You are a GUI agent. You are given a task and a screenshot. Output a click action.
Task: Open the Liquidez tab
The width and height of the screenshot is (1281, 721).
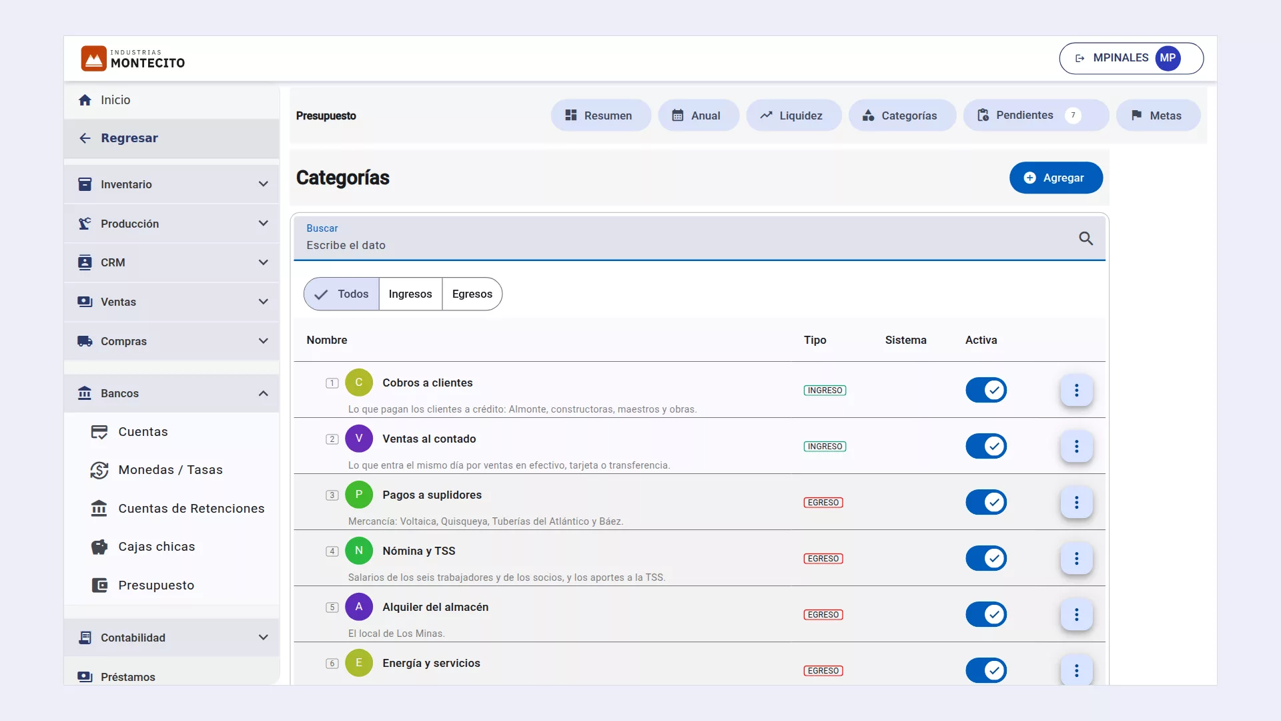pyautogui.click(x=793, y=115)
